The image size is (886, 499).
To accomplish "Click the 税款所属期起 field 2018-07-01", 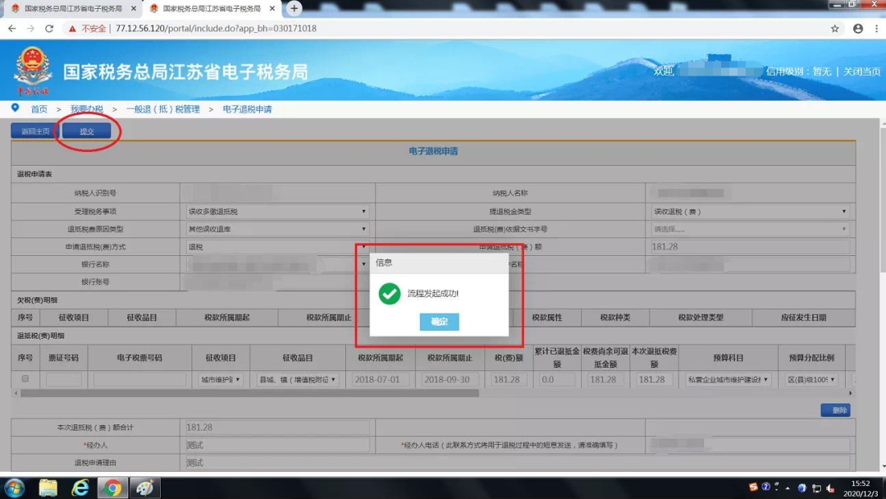I will pos(381,379).
